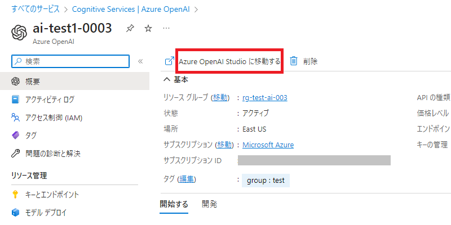The height and width of the screenshot is (225, 451).
Task: Pin the ai-test1-0003 resource
Action: click(130, 28)
